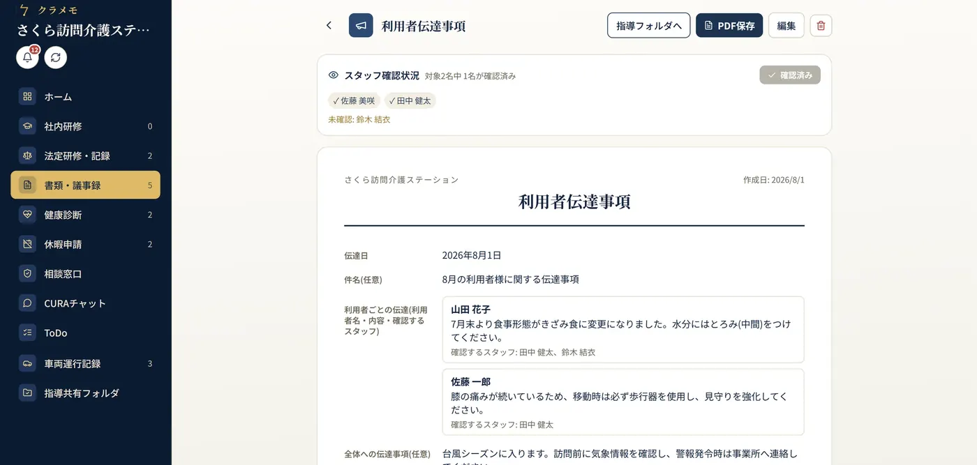
Task: Click the 田中 健太 confirmed chip
Action: tap(410, 100)
